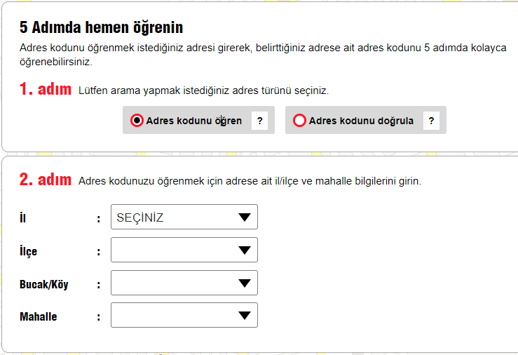Click the 5 Adımda hemen öğrenin title
Screen dimensions: 518x355
(101, 28)
